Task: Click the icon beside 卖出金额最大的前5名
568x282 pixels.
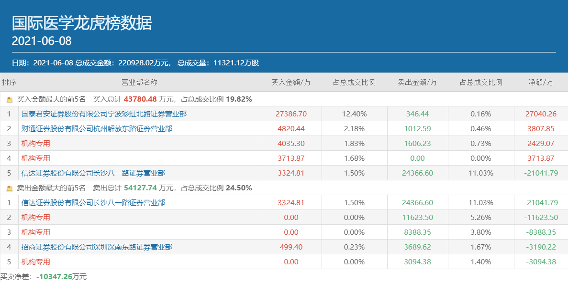Action: pos(10,188)
